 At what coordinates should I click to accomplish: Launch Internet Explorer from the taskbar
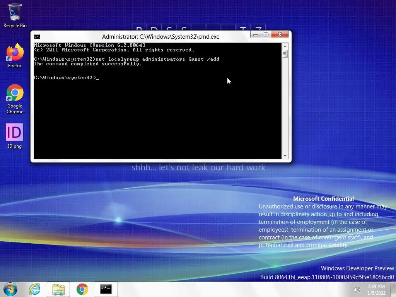click(34, 289)
